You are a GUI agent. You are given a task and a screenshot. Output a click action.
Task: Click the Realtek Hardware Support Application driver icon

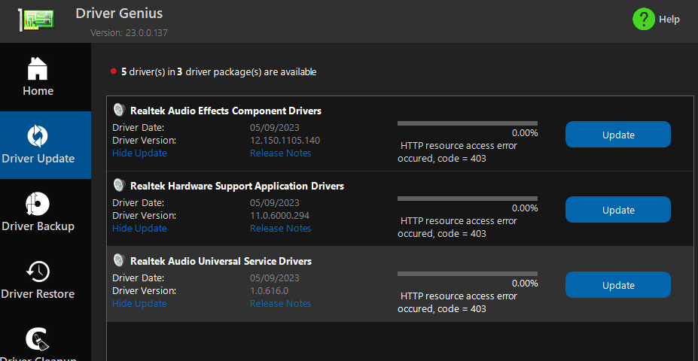click(119, 185)
